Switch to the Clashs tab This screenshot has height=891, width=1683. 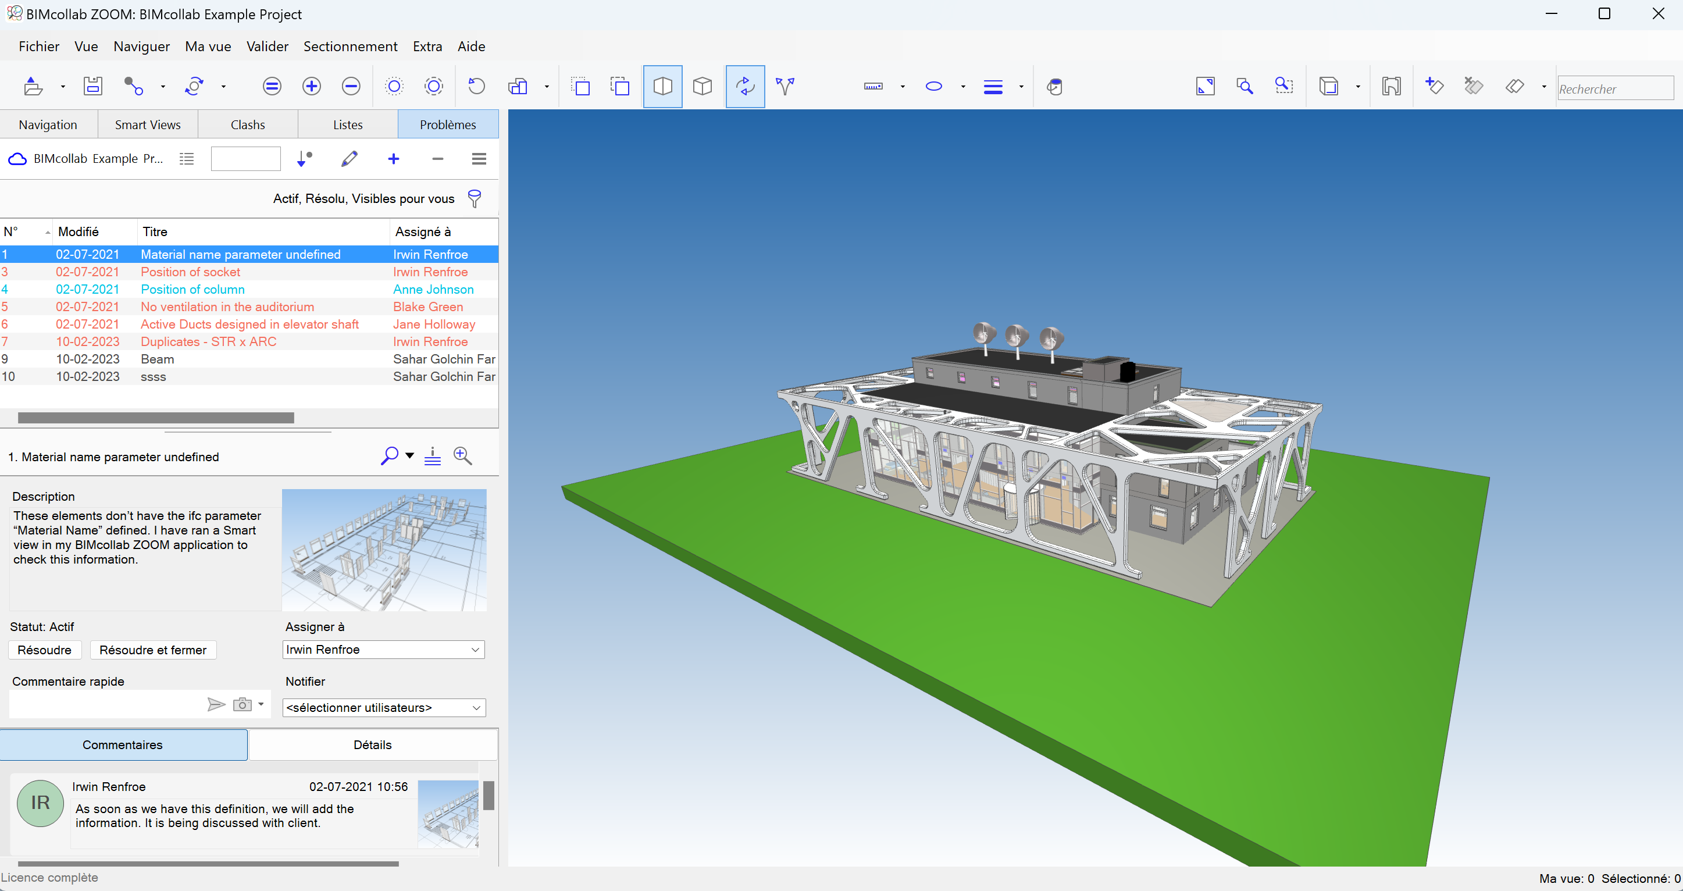pyautogui.click(x=248, y=125)
